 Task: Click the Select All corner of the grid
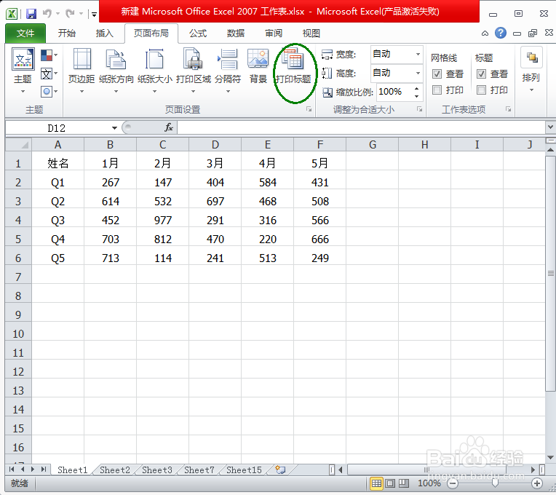(x=18, y=145)
